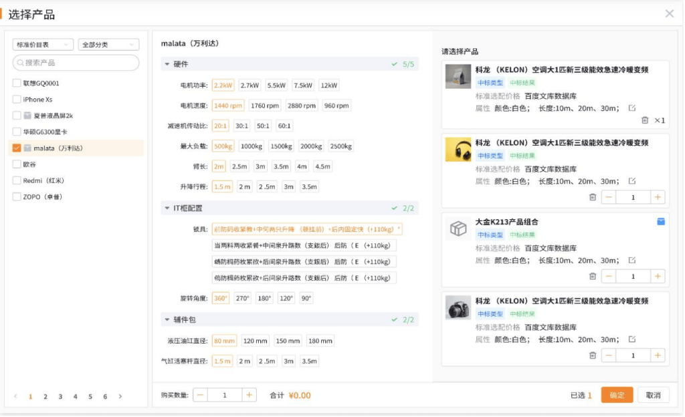This screenshot has height=417, width=685.
Task: Tick the Redmi（红米）checkbox
Action: point(17,180)
